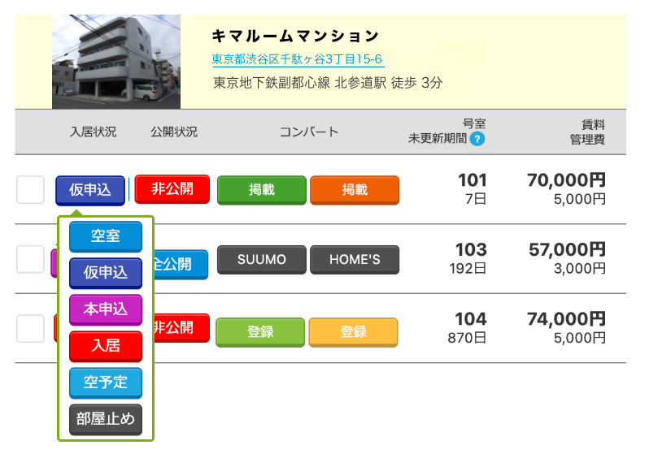Select 本申込 in the status dropdown list
Image resolution: width=649 pixels, height=458 pixels.
106,309
